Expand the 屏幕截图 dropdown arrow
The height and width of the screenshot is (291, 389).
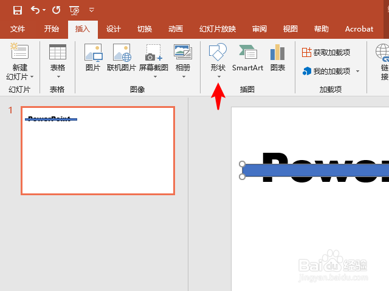[x=156, y=77]
